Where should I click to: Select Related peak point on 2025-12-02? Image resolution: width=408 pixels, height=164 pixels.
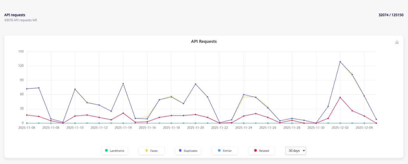tap(340, 97)
